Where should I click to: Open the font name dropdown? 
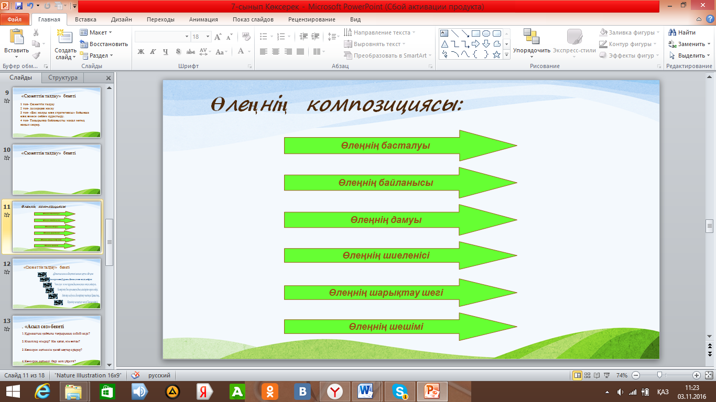point(187,37)
